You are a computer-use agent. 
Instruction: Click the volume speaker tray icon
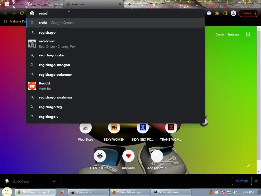[235, 192]
